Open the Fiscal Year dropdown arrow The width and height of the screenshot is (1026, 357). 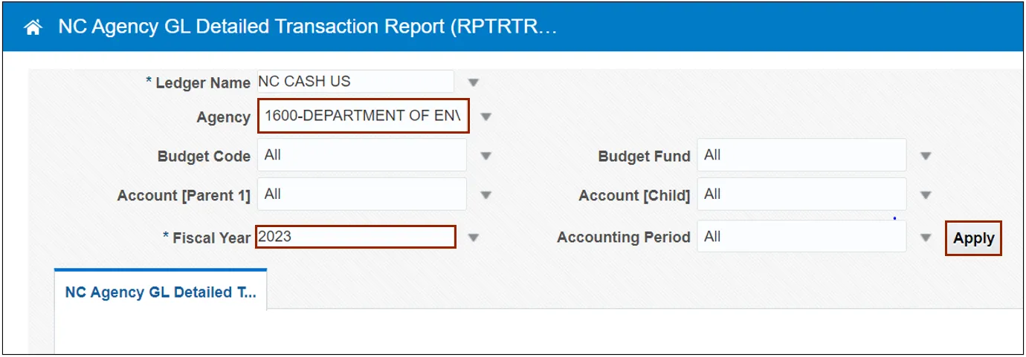point(473,238)
